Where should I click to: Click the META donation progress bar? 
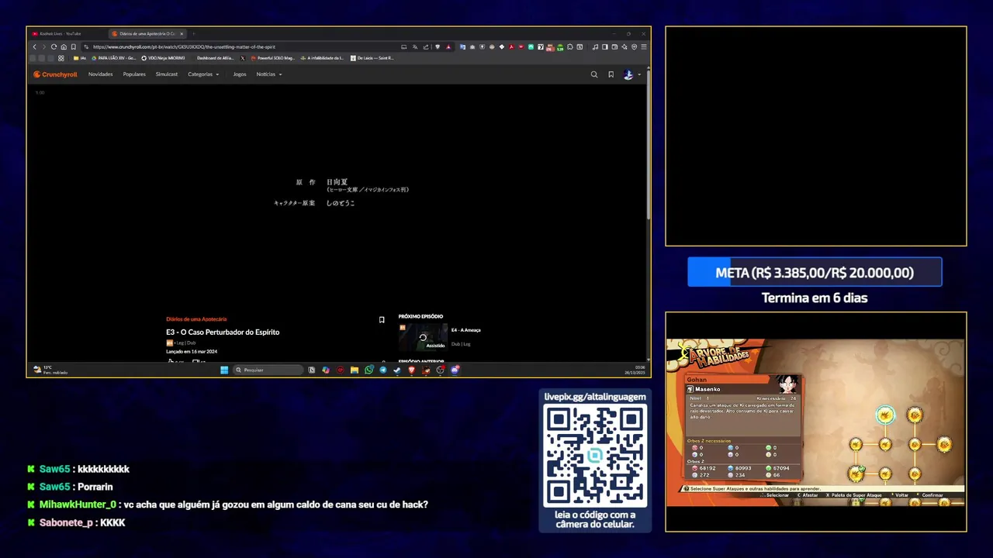(815, 273)
